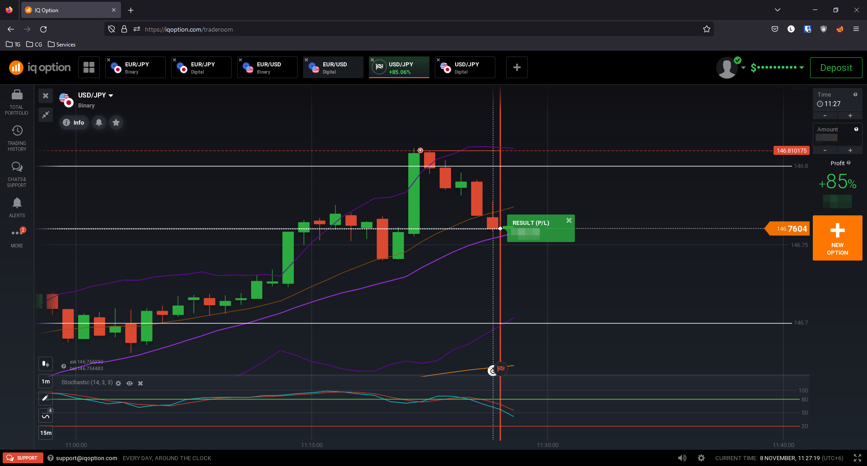
Task: Increase the amount with plus
Action: tap(850, 150)
